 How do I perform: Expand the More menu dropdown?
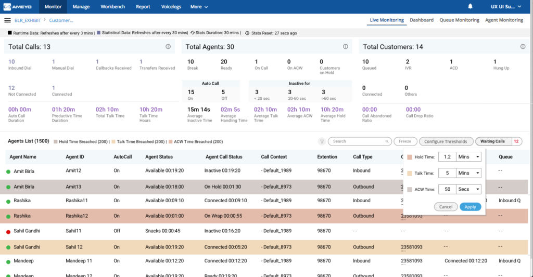tap(199, 7)
